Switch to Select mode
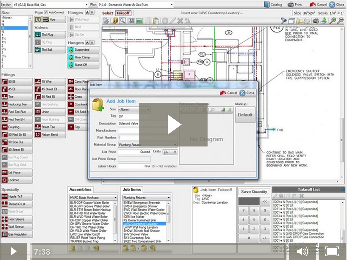347x260 pixels. 108,13
